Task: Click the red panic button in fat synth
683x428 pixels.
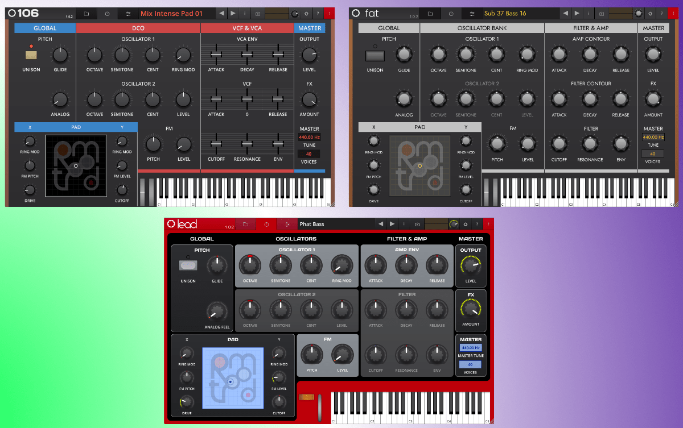Action: [673, 13]
